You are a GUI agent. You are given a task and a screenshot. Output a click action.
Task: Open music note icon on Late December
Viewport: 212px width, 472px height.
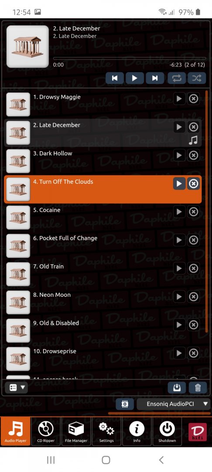coord(193,140)
